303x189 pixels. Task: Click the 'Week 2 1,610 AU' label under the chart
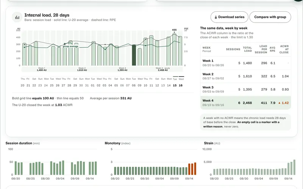pos(82,69)
